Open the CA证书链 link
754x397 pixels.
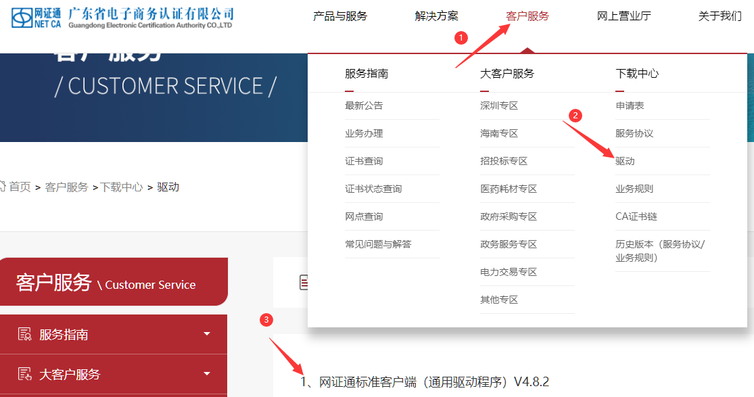pyautogui.click(x=636, y=216)
